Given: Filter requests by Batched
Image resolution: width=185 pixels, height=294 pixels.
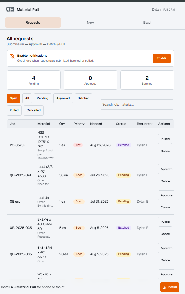Looking at the screenshot, I should click(83, 98).
